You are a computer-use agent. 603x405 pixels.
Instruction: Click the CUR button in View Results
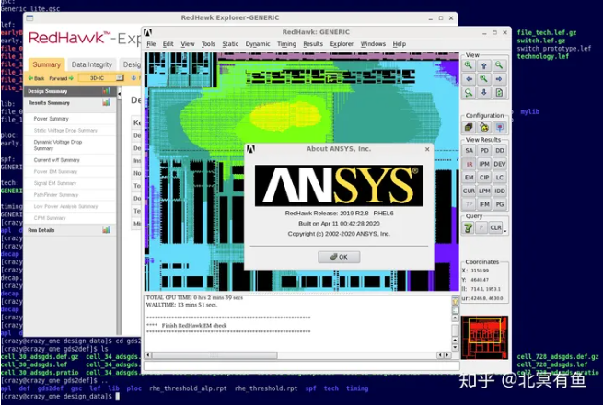469,191
